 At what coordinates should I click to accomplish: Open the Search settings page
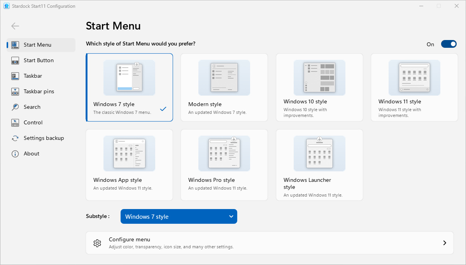point(32,107)
